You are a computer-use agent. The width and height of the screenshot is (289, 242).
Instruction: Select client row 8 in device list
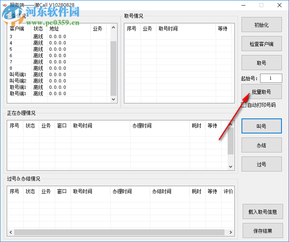[x=59, y=68]
